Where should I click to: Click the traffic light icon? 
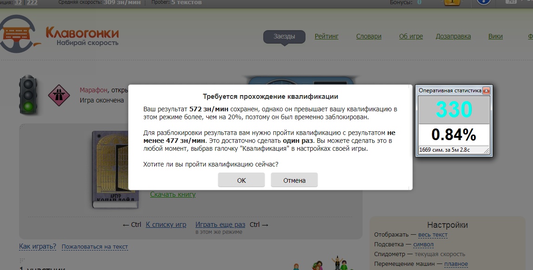coord(28,95)
